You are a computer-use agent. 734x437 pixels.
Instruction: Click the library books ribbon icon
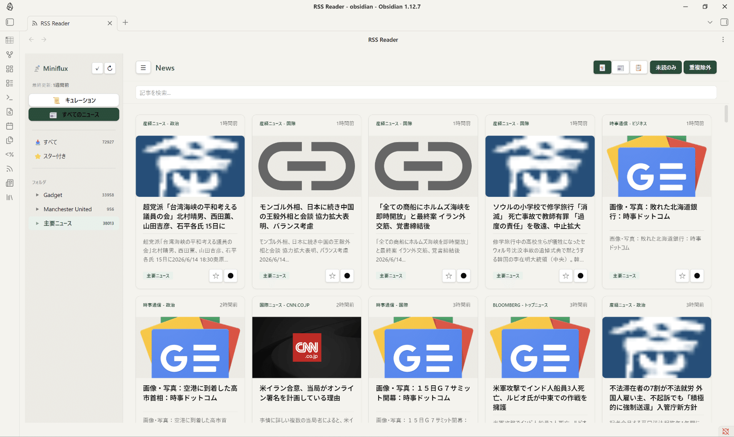[x=9, y=197]
